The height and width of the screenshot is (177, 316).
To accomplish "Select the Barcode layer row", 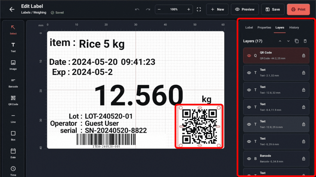I will tap(276, 159).
